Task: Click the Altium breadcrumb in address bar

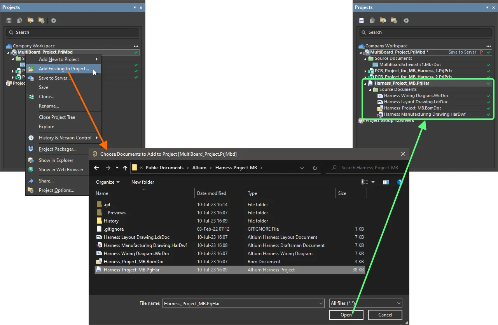Action: [x=200, y=168]
